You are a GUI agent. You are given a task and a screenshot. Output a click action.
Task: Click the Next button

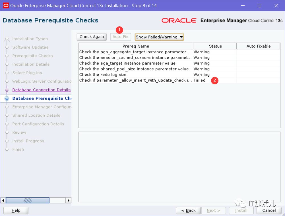pyautogui.click(x=214, y=211)
